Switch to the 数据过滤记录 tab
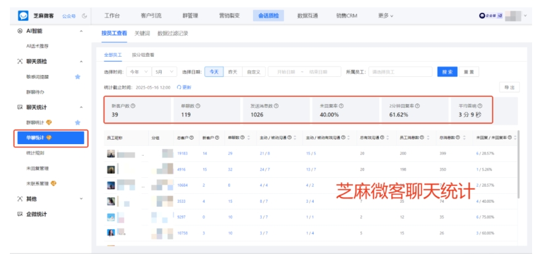537x258 pixels. coord(173,33)
